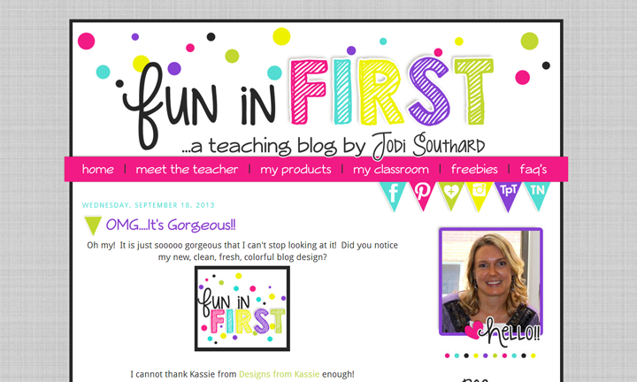Click the blogger profile photo

[491, 281]
